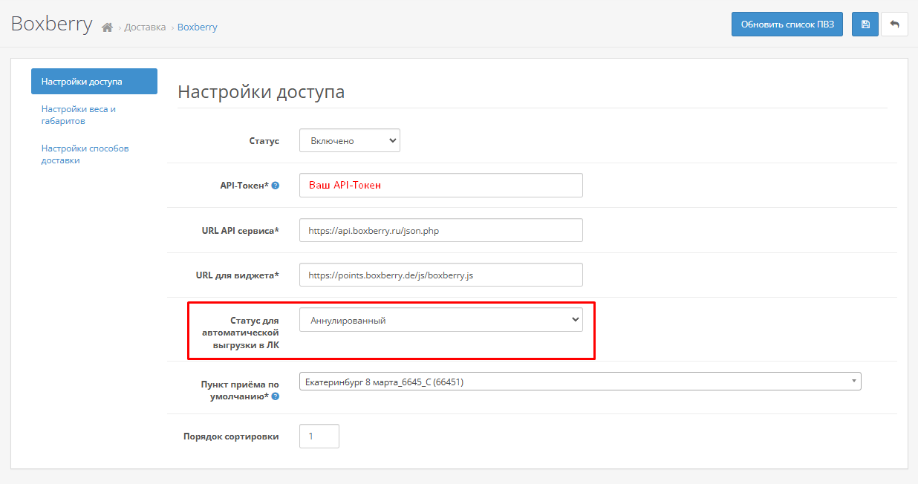Screen dimensions: 918x484
Task: Click the Порядок сортировки input field
Action: (x=319, y=436)
